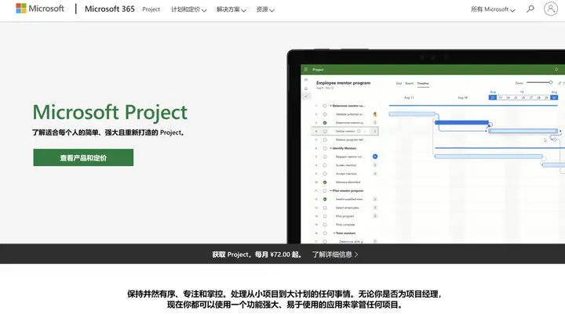Click the Zoom slider in the Project preview
Screen dimensions: 565x314
pos(539,82)
